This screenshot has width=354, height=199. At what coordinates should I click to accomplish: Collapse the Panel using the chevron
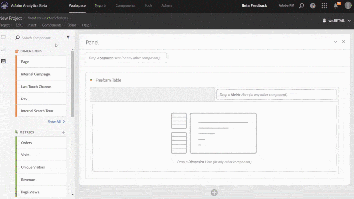coord(336,42)
